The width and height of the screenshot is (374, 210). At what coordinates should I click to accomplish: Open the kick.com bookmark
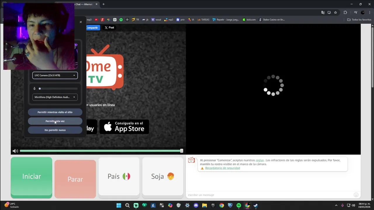[249, 20]
